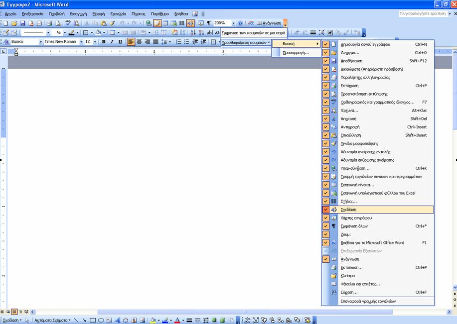Click the Columns toolbar icon

pyautogui.click(x=182, y=23)
